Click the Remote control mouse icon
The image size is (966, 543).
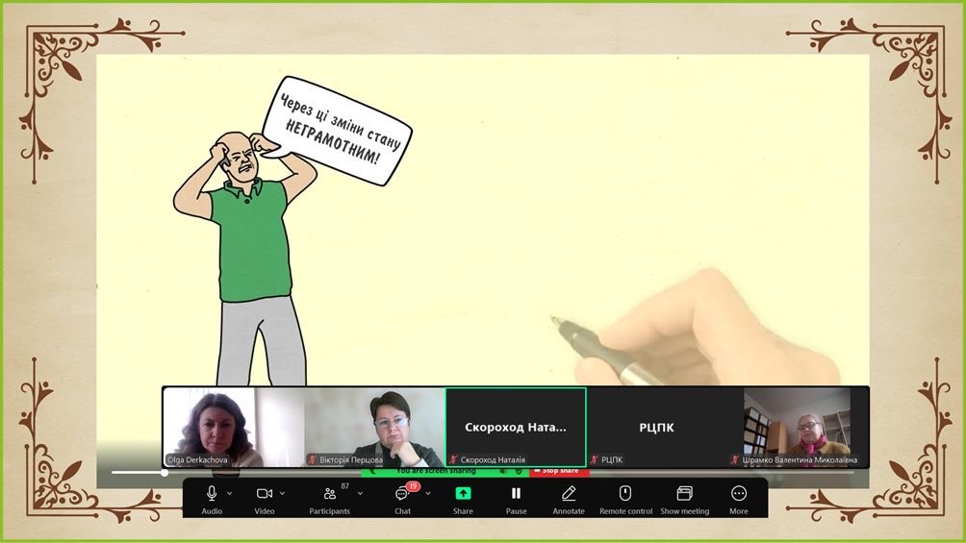coord(625,494)
